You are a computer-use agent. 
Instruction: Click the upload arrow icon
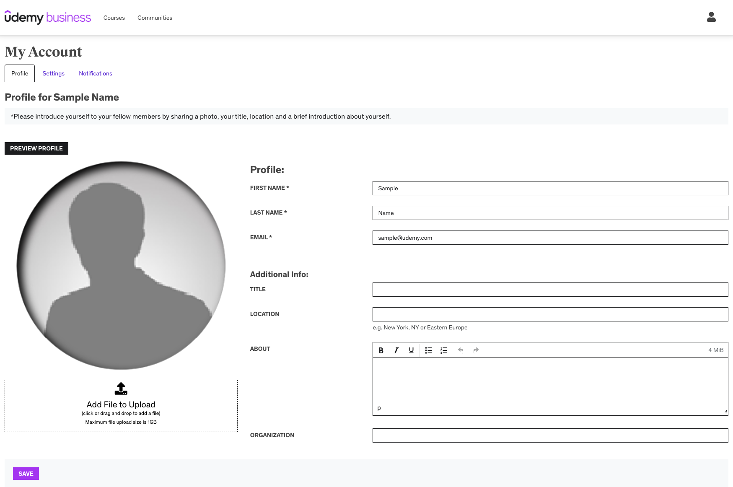point(121,389)
